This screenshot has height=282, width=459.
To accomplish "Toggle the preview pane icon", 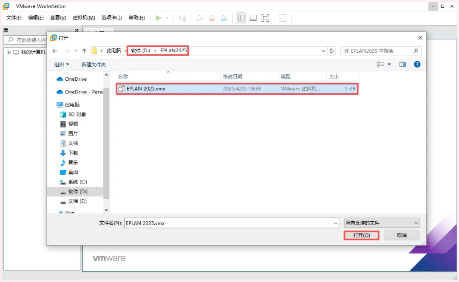I will pyautogui.click(x=403, y=65).
